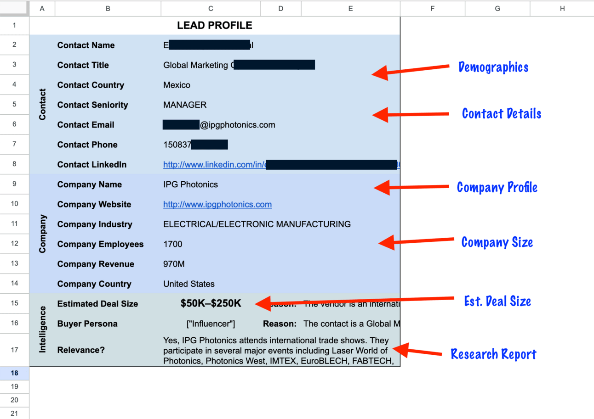Select the @ipgphotonics.com email value

click(219, 125)
